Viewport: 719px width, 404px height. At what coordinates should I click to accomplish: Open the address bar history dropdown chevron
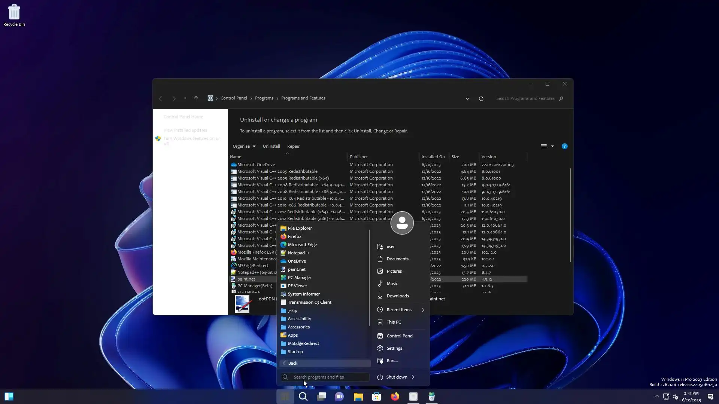click(467, 99)
